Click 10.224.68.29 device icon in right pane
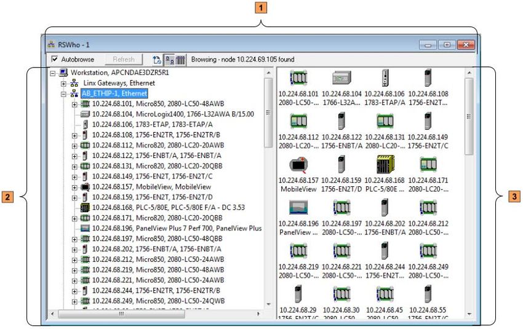This screenshot has width=523, height=329. coord(298,294)
